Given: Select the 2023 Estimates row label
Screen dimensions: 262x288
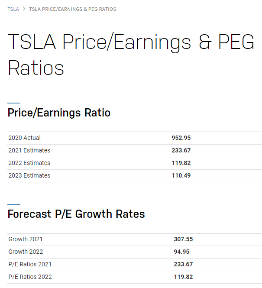Looking at the screenshot, I should click(x=29, y=175).
